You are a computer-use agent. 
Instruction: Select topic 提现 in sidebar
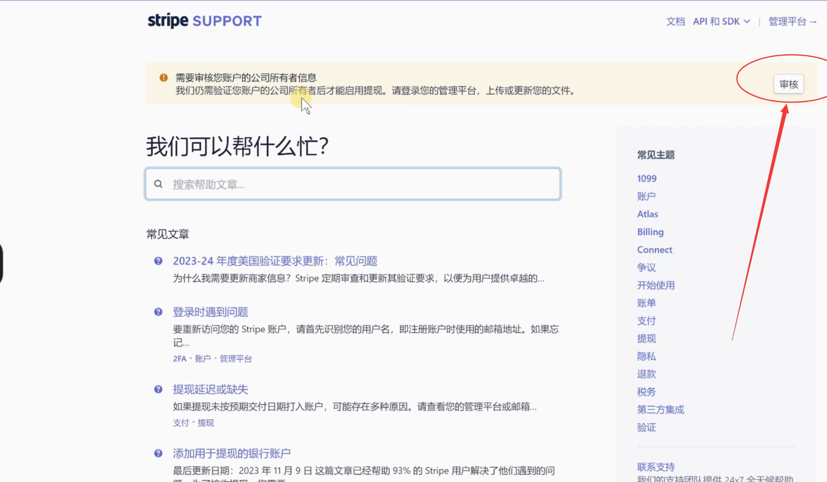click(646, 339)
